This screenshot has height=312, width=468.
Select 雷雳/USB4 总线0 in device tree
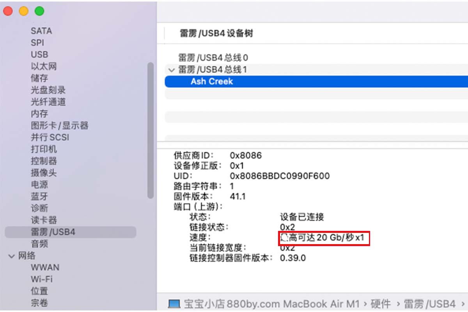pos(213,58)
